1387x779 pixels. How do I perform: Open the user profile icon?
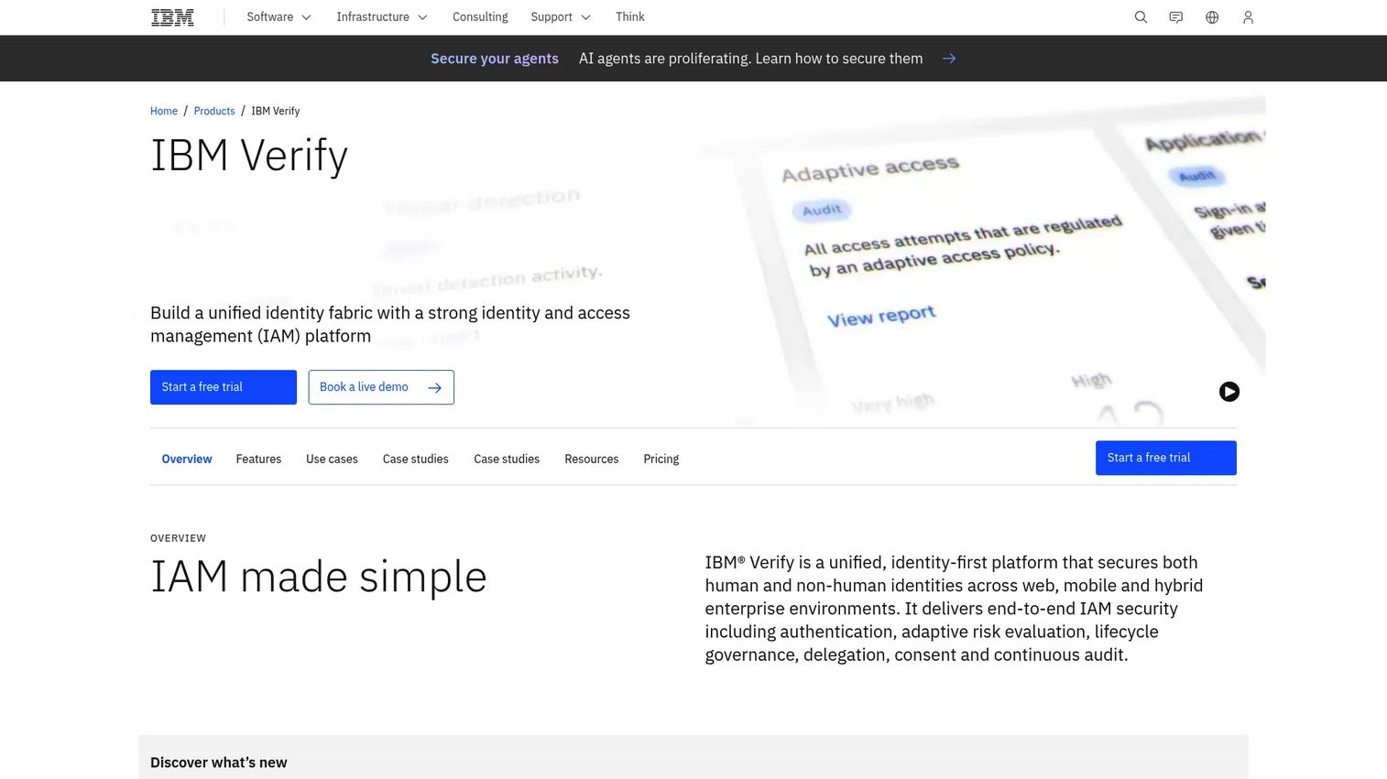point(1248,17)
